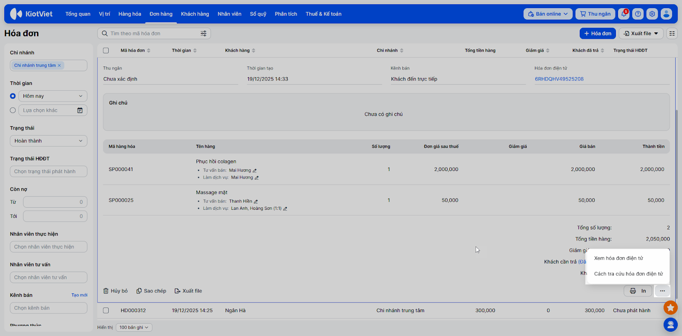Image resolution: width=682 pixels, height=336 pixels.
Task: Select Cách tra cứu hóa đơn điện tử
Action: pyautogui.click(x=629, y=274)
